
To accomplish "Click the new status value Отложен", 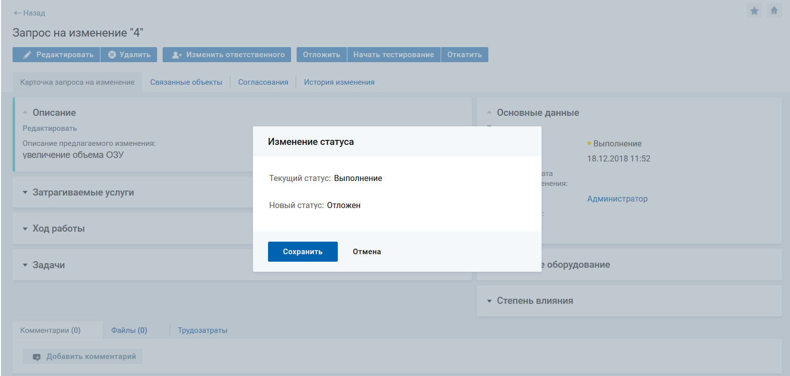I will click(344, 205).
